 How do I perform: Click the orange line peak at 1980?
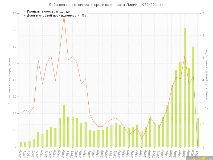point(64,16)
